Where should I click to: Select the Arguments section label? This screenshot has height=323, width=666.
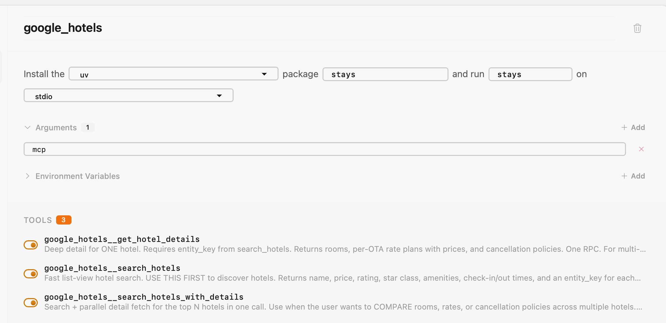click(x=56, y=127)
